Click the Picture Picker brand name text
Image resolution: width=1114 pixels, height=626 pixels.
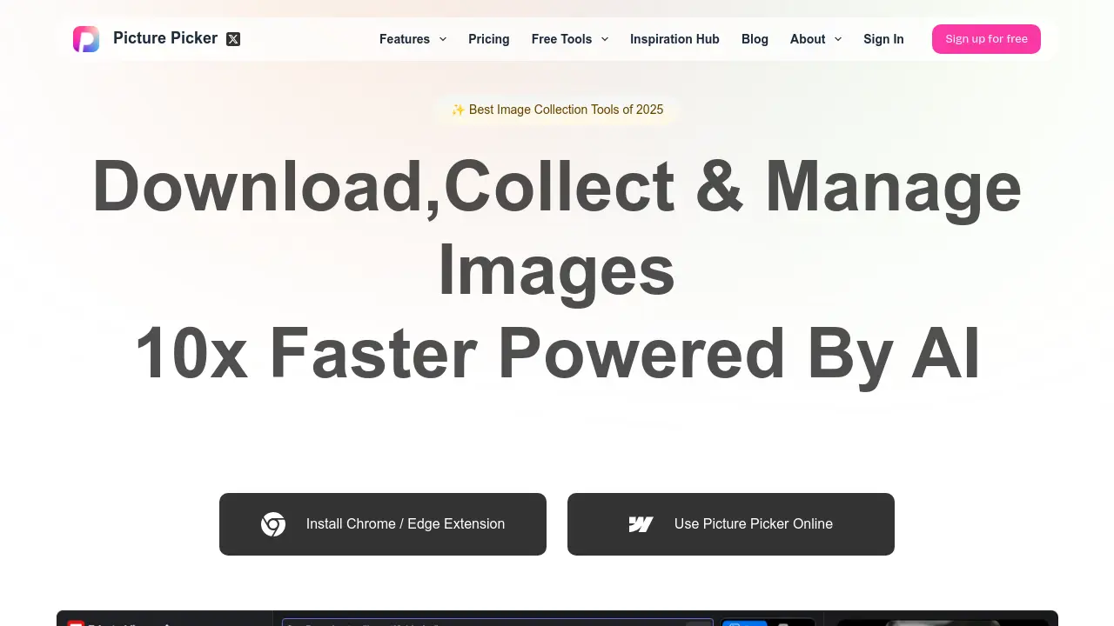coord(165,38)
